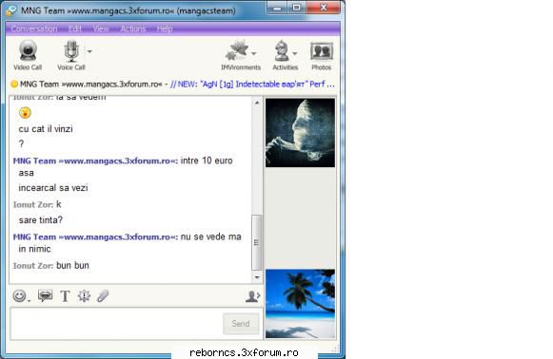Attach a file with the paperclip icon

pos(103,295)
